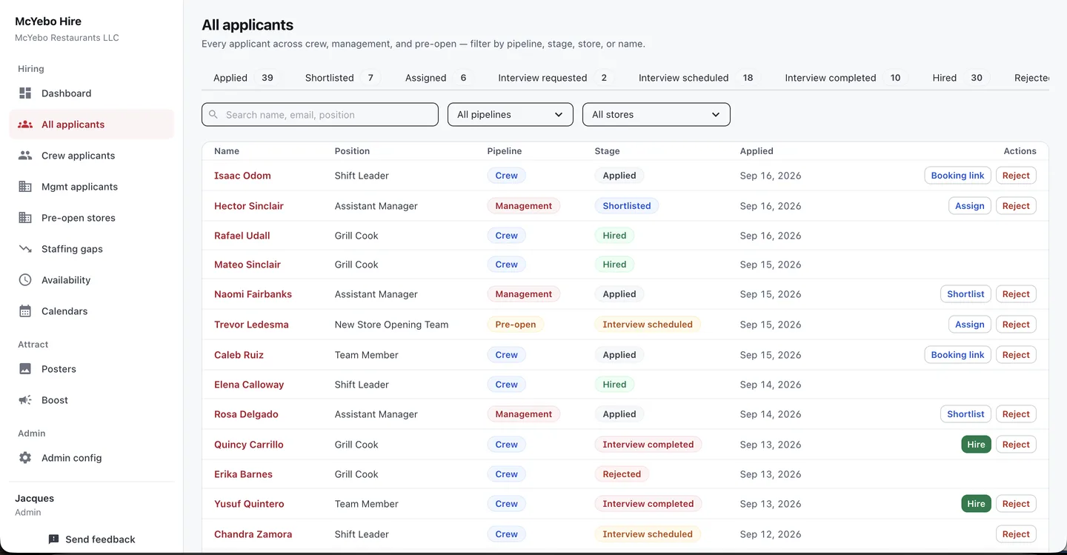Click the Crew applicants group icon
Image resolution: width=1067 pixels, height=555 pixels.
pyautogui.click(x=25, y=156)
